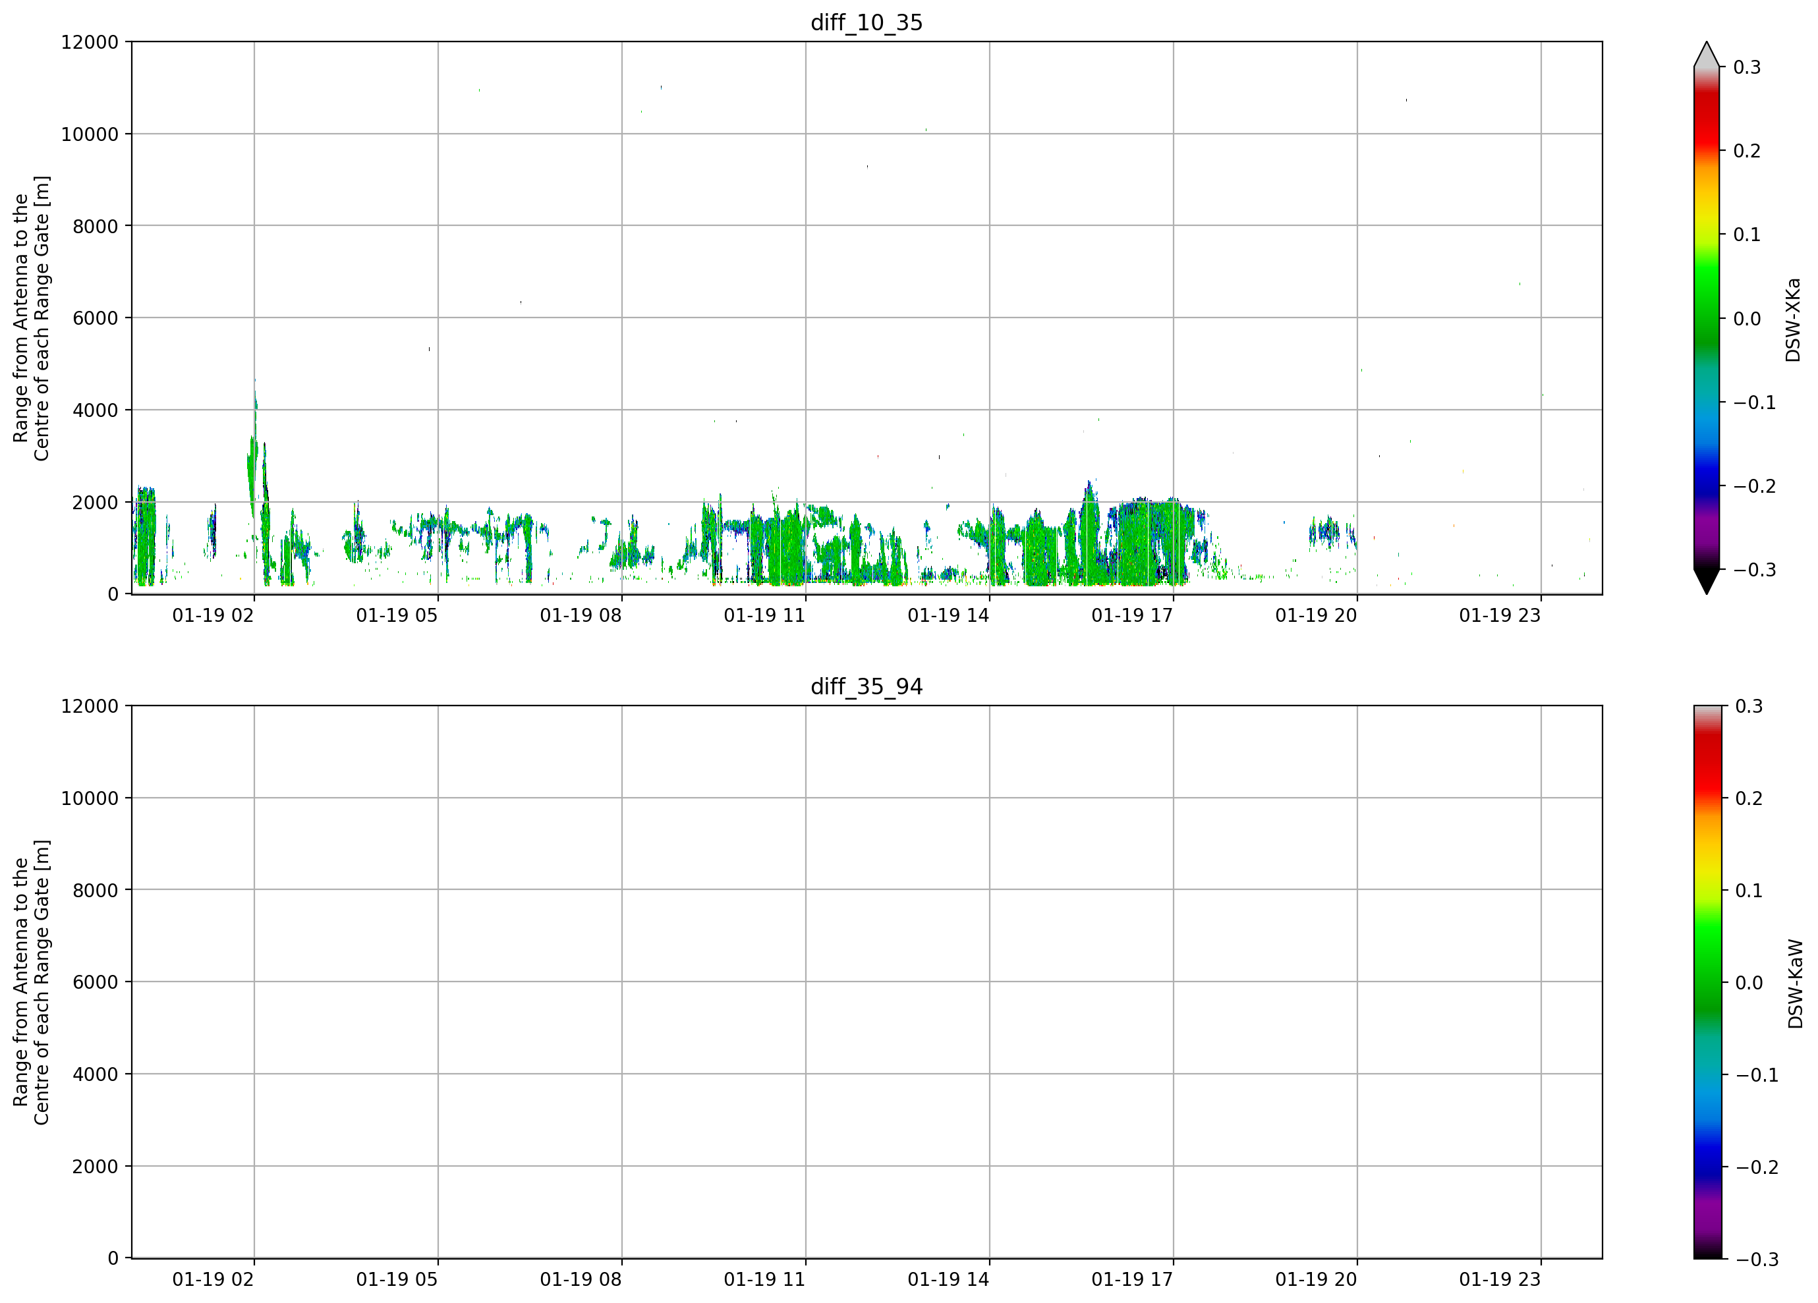Click the DSW-KaW colorbar gradient strip
The width and height of the screenshot is (1818, 1303).
[x=1707, y=982]
